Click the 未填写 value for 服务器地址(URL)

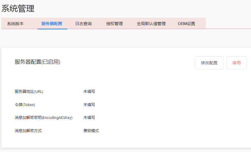(89, 92)
